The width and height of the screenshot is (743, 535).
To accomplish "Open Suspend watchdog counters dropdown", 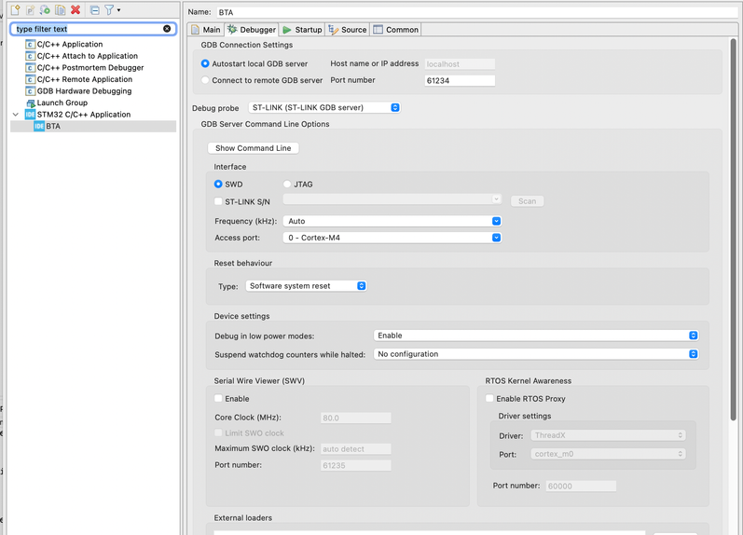I will 536,354.
